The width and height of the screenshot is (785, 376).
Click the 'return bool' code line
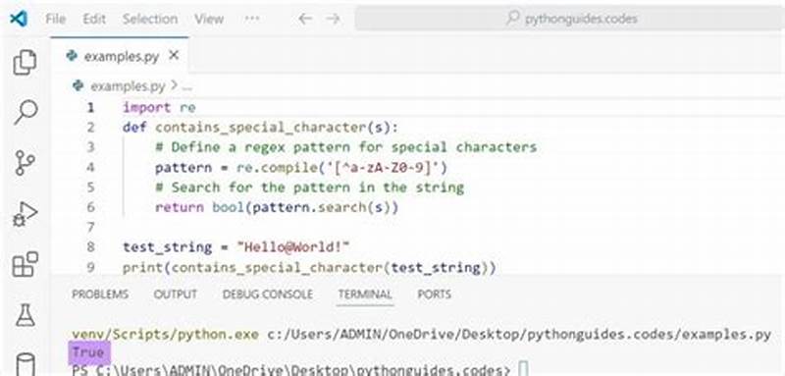click(x=277, y=207)
